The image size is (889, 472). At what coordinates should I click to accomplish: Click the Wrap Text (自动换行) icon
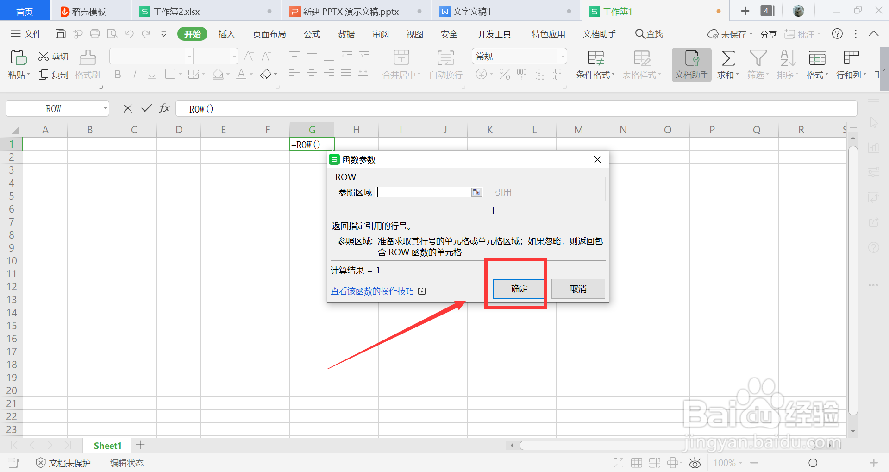click(x=446, y=58)
